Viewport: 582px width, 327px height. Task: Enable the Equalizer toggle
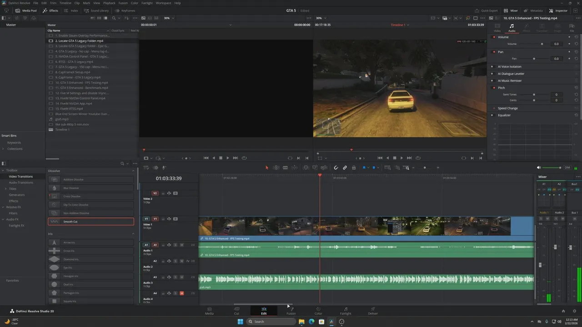click(492, 115)
